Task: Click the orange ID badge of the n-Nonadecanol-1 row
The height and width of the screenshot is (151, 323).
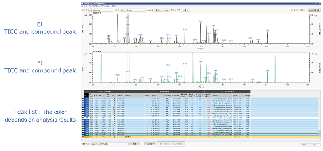Action: [x=86, y=137]
